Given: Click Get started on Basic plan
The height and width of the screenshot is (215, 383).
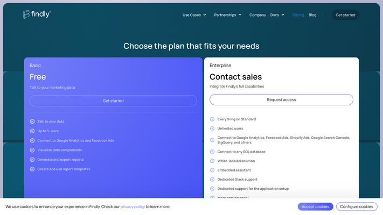Looking at the screenshot, I should click(x=113, y=101).
